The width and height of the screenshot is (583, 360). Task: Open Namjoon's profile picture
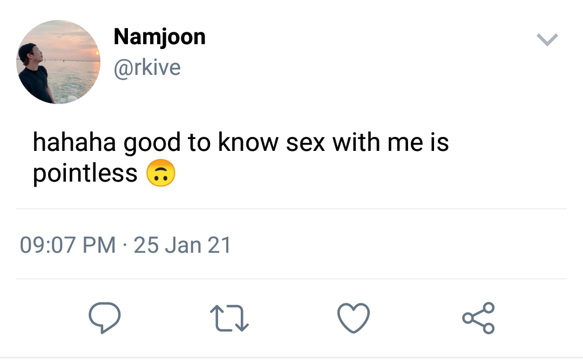coord(58,62)
